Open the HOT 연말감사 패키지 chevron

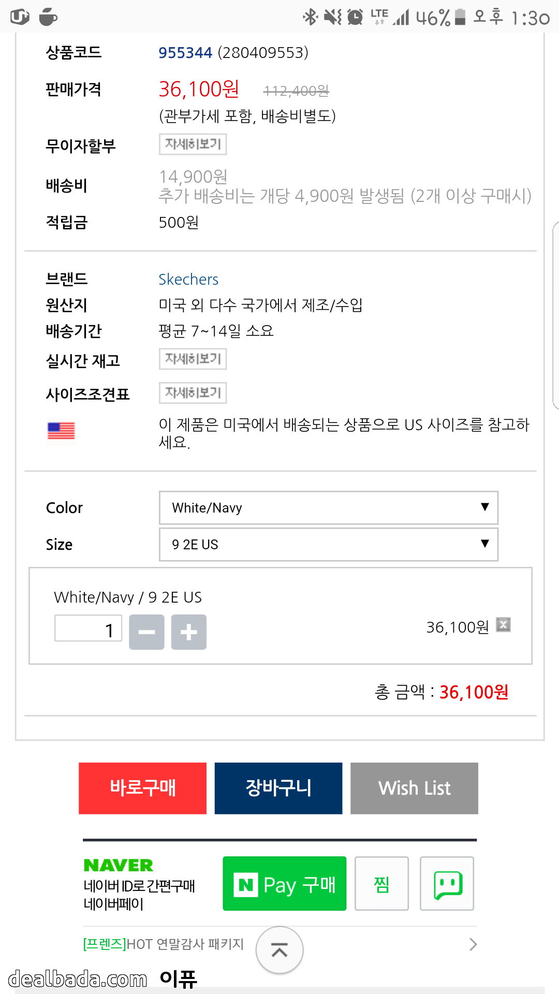(473, 944)
